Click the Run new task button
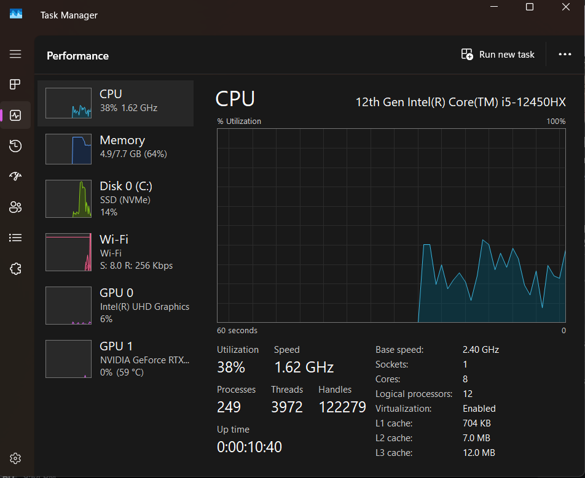This screenshot has width=585, height=478. coord(498,55)
